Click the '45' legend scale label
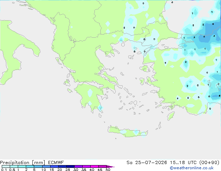The width and height of the screenshot is (221, 171). point(100,170)
